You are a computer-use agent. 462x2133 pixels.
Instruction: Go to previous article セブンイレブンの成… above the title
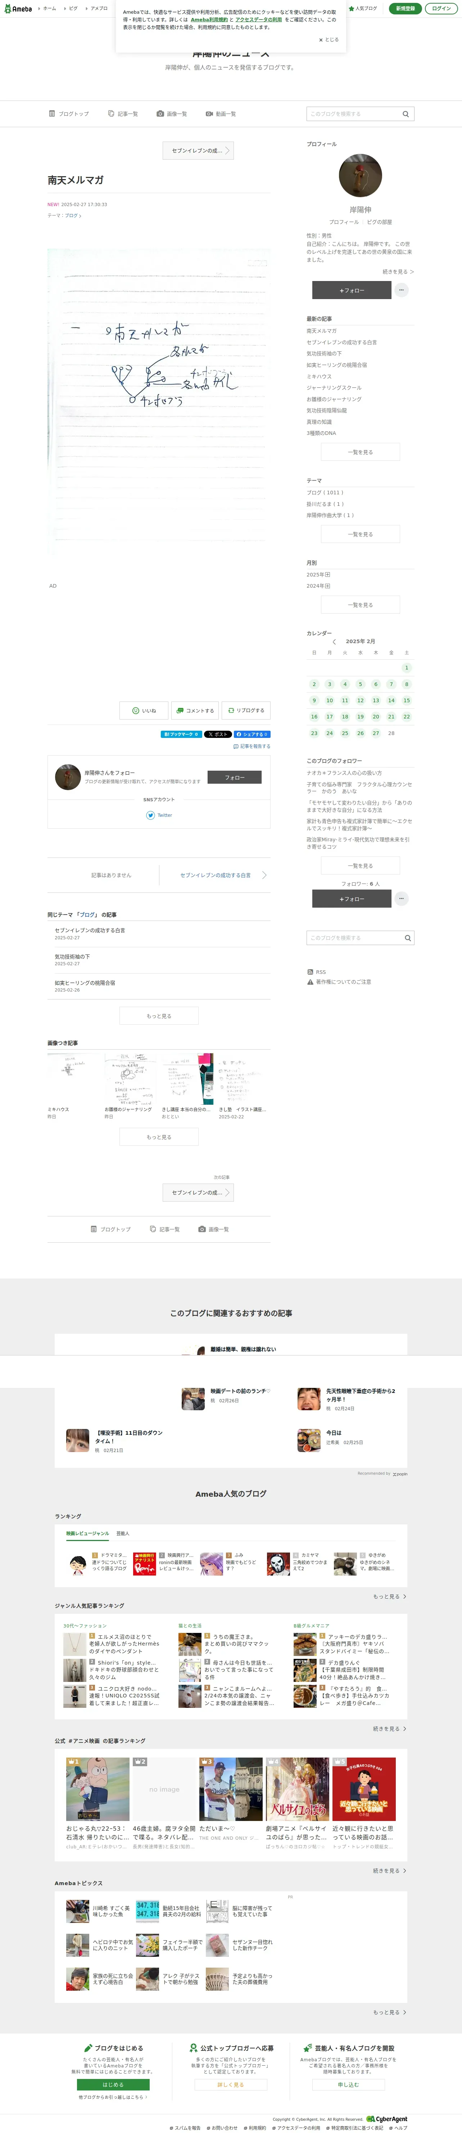pyautogui.click(x=198, y=151)
